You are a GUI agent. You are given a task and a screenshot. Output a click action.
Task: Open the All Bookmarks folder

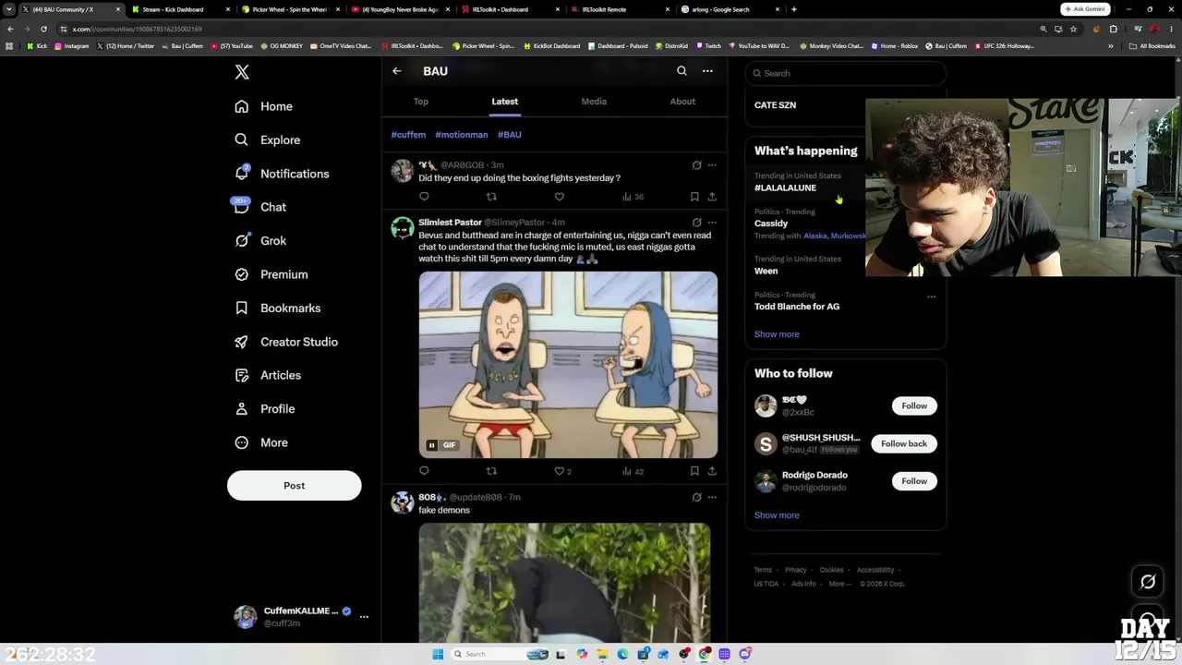[x=1152, y=46]
